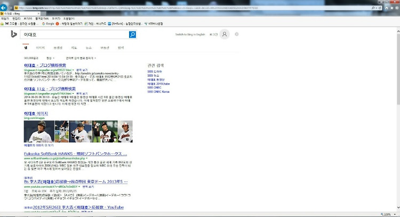Click the last image thumbnail with orange cap
The height and width of the screenshot is (217, 400).
tap(125, 131)
